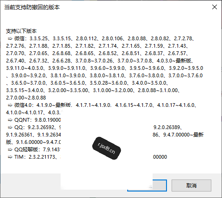Click version 2.8.0.106

tap(112, 38)
